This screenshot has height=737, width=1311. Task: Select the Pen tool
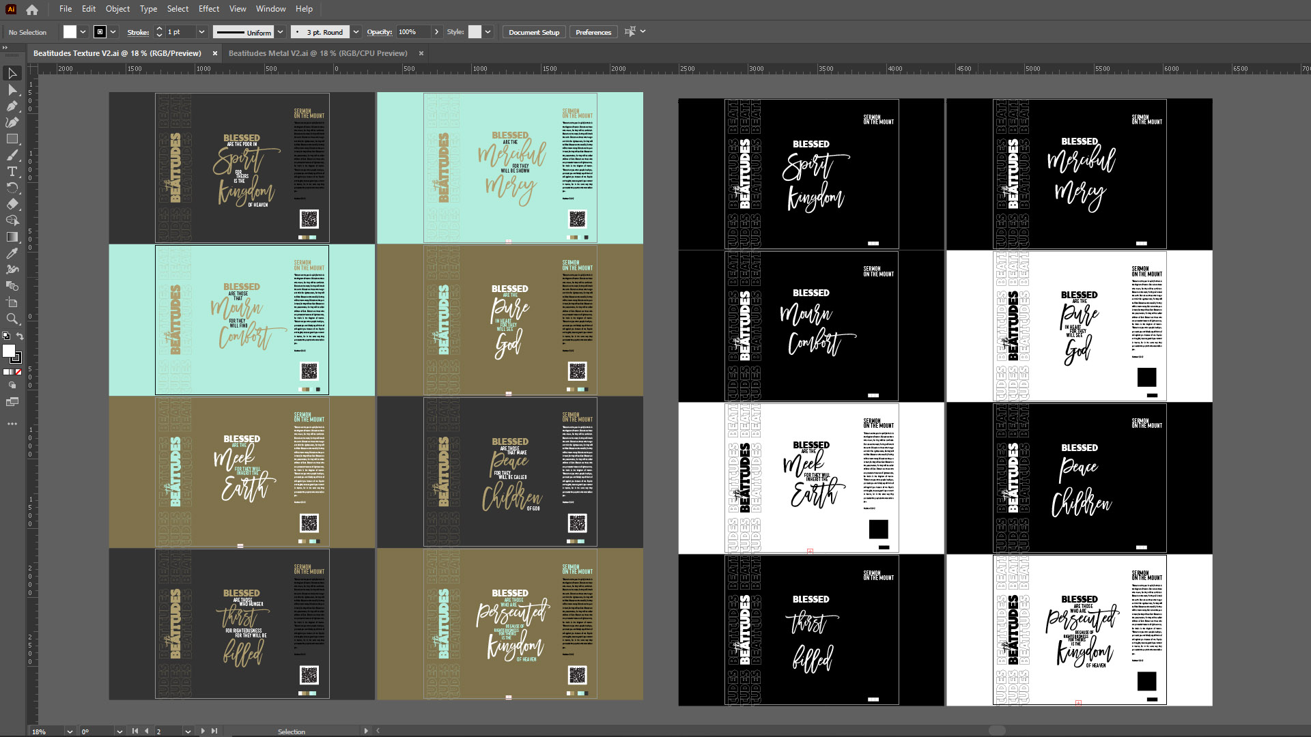(12, 106)
